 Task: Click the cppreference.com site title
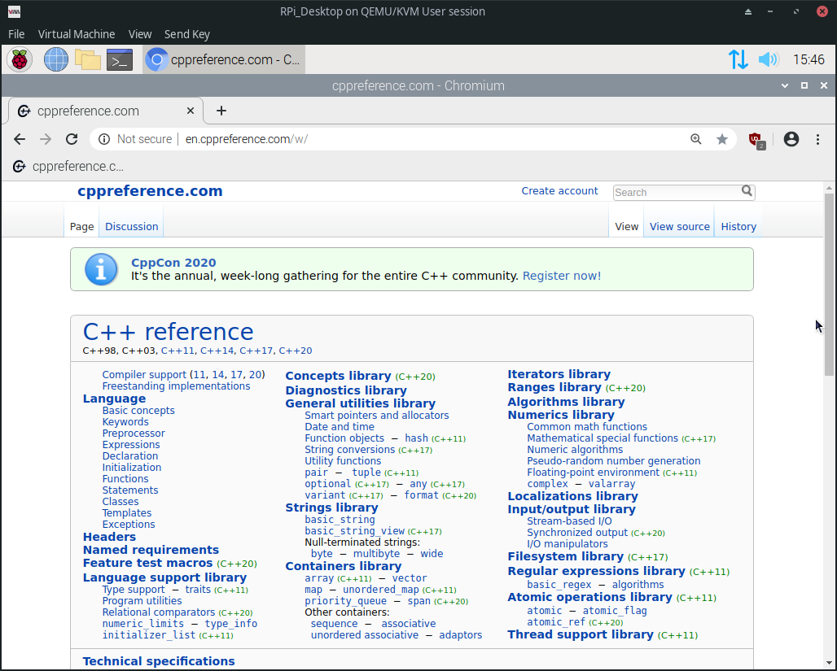(150, 191)
